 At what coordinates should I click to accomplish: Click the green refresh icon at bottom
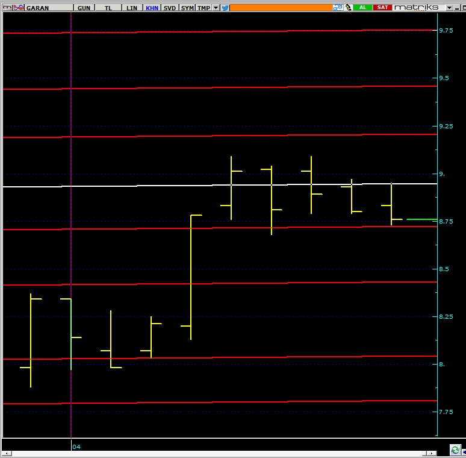click(455, 450)
